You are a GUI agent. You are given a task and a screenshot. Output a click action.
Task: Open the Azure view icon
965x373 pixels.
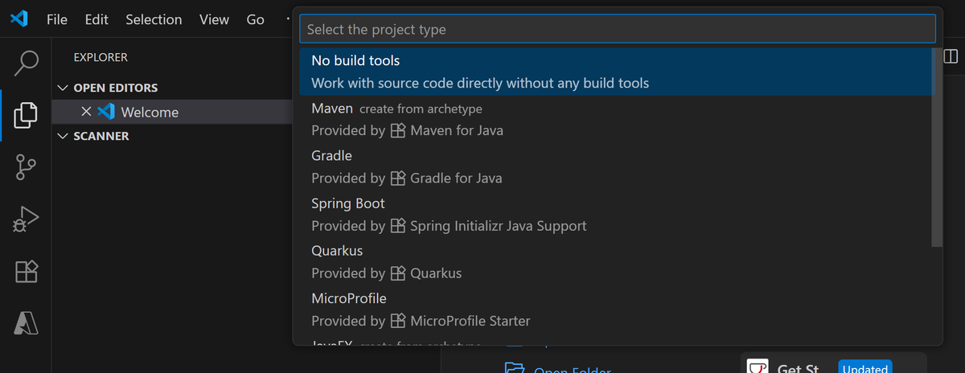click(26, 323)
